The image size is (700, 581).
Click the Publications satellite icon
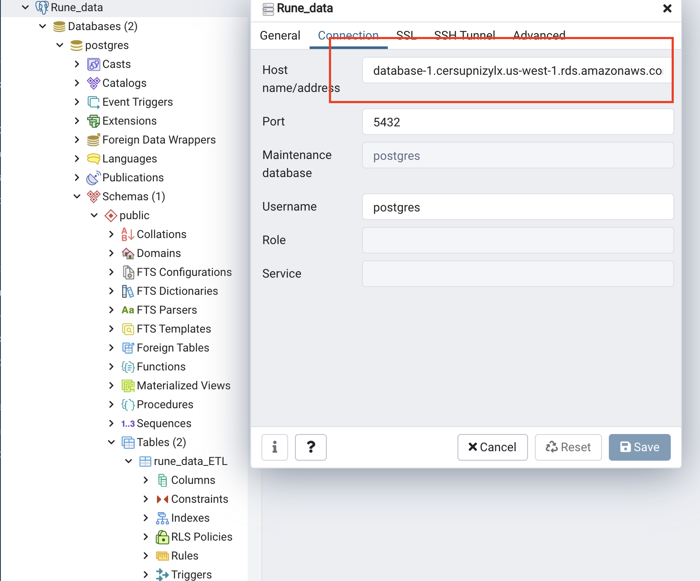[x=94, y=178]
